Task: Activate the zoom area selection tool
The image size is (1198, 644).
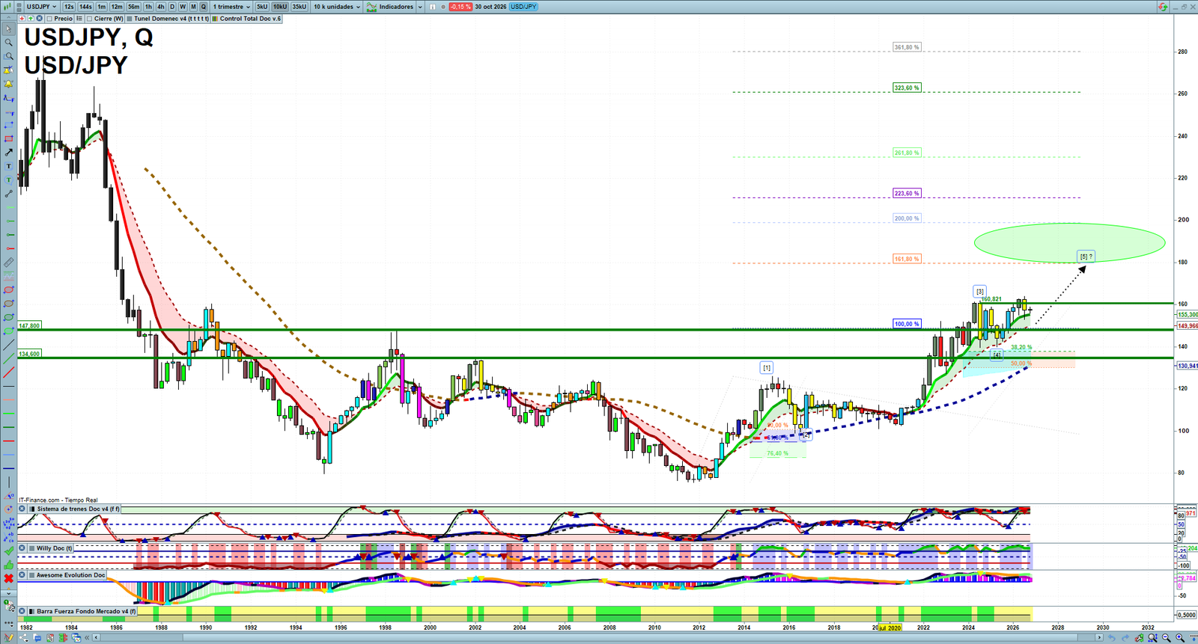Action: [x=9, y=56]
